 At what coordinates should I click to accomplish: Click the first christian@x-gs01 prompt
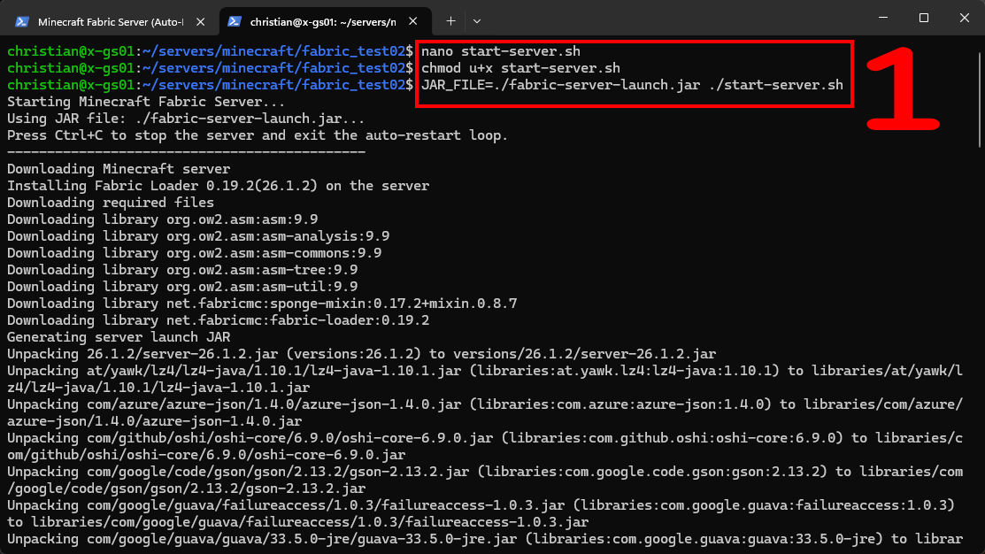(x=210, y=51)
